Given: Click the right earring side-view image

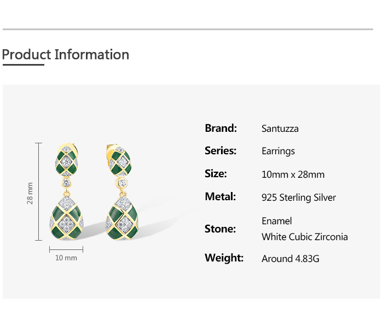Looking at the screenshot, I should tap(121, 194).
